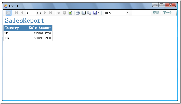Click the Country column header

click(x=16, y=28)
